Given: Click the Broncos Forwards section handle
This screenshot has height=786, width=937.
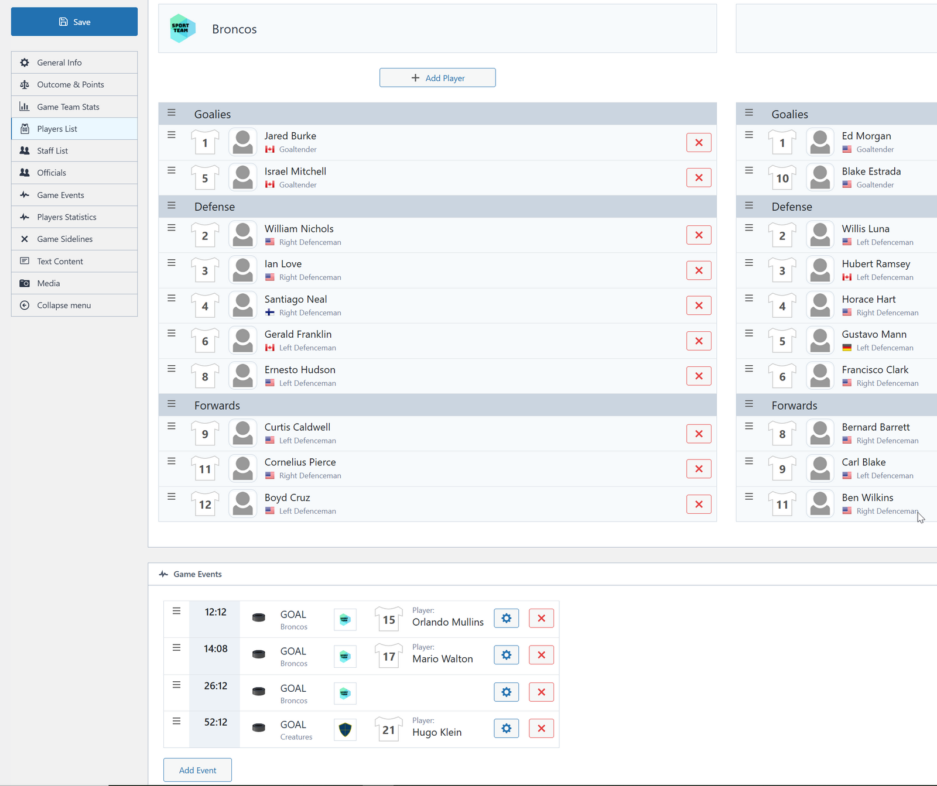Looking at the screenshot, I should [172, 404].
